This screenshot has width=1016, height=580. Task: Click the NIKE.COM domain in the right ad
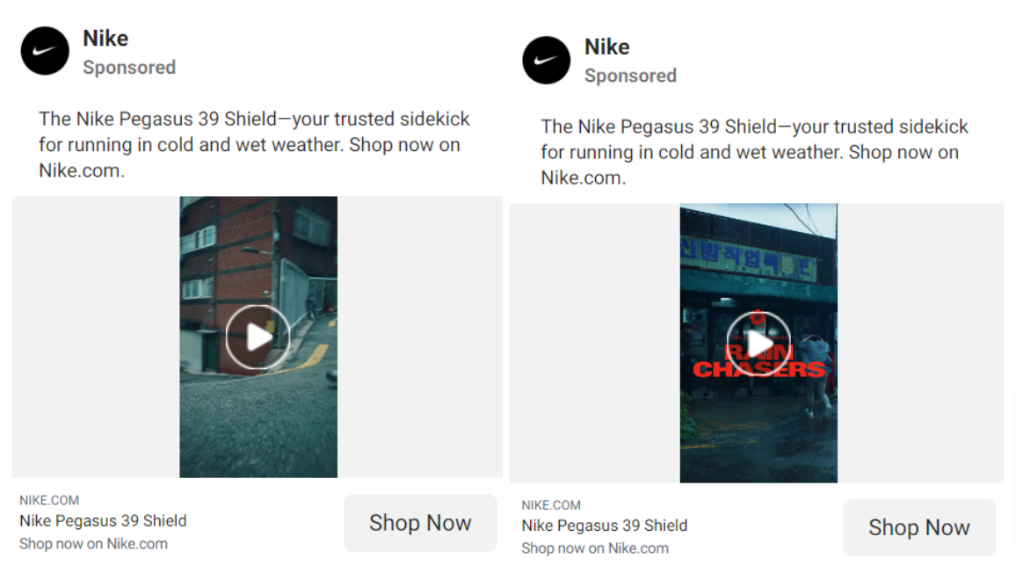(551, 505)
